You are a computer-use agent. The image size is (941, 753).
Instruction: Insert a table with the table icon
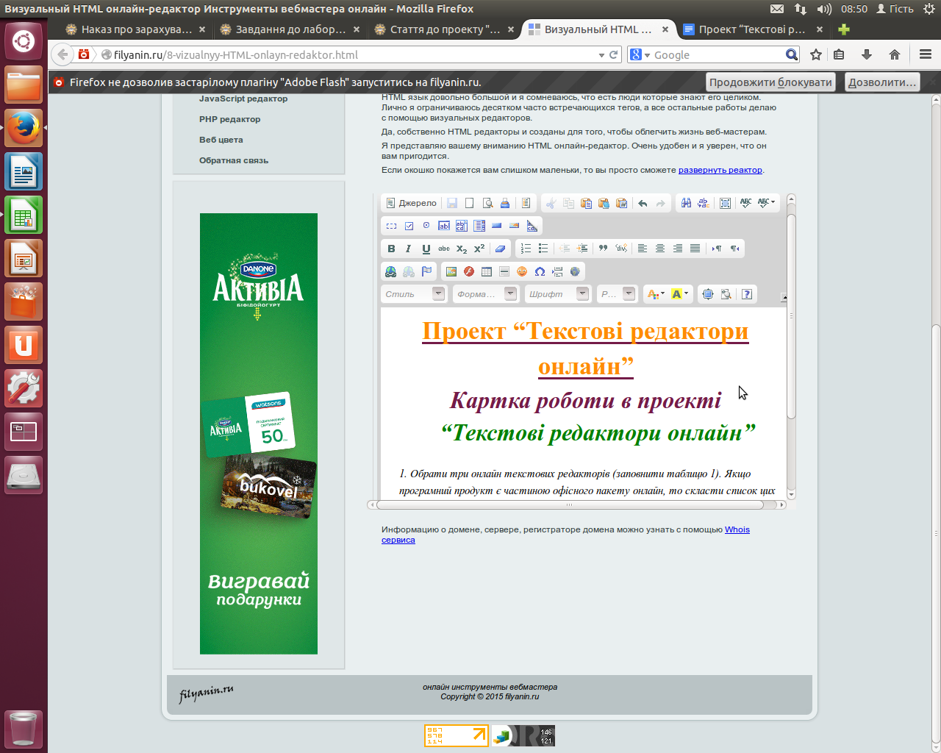tap(487, 271)
